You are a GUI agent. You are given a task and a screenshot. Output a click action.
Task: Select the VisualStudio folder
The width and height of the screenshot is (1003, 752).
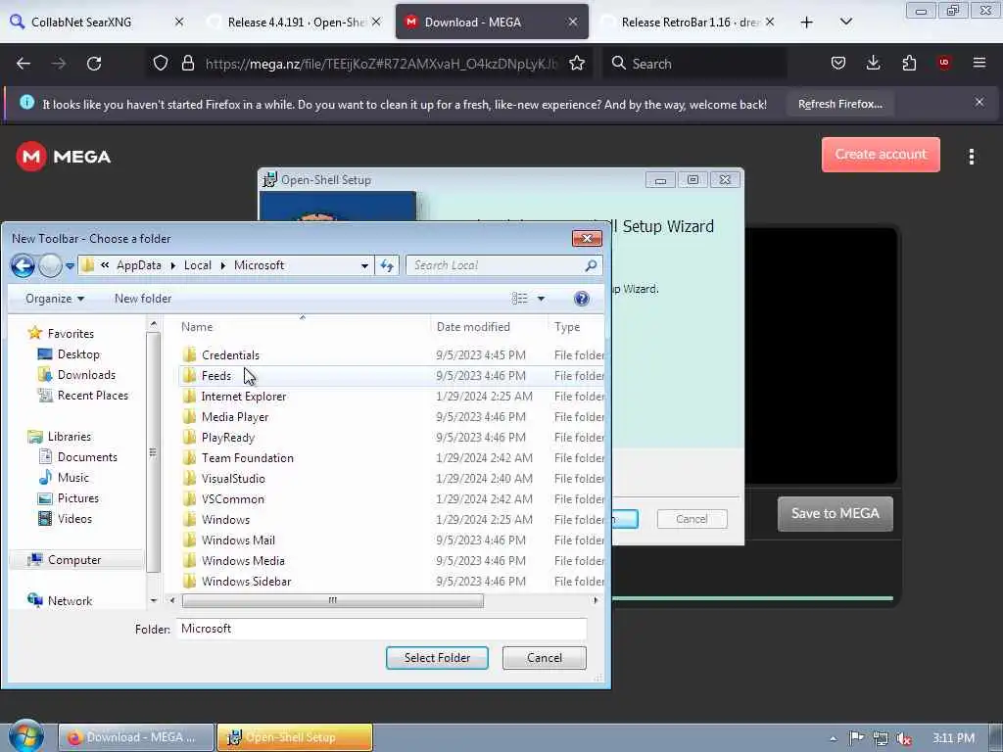[x=233, y=478]
